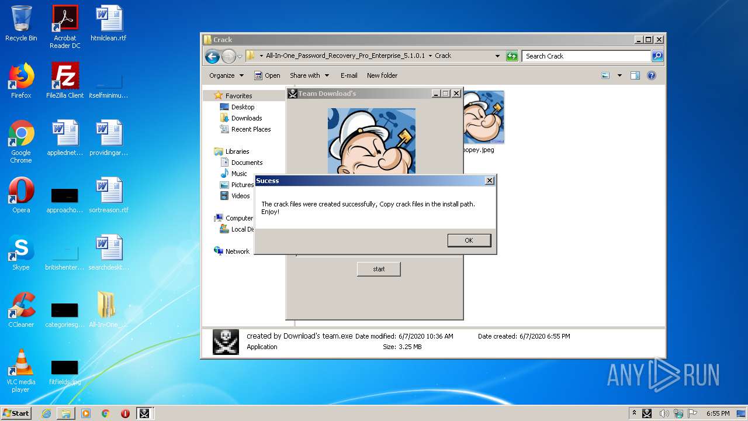Open Documents library in navigation pane
Image resolution: width=748 pixels, height=421 pixels.
pos(241,163)
